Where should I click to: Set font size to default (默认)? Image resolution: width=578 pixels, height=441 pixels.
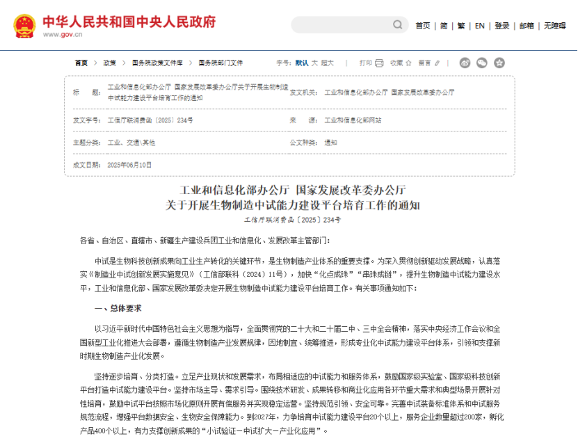point(302,63)
